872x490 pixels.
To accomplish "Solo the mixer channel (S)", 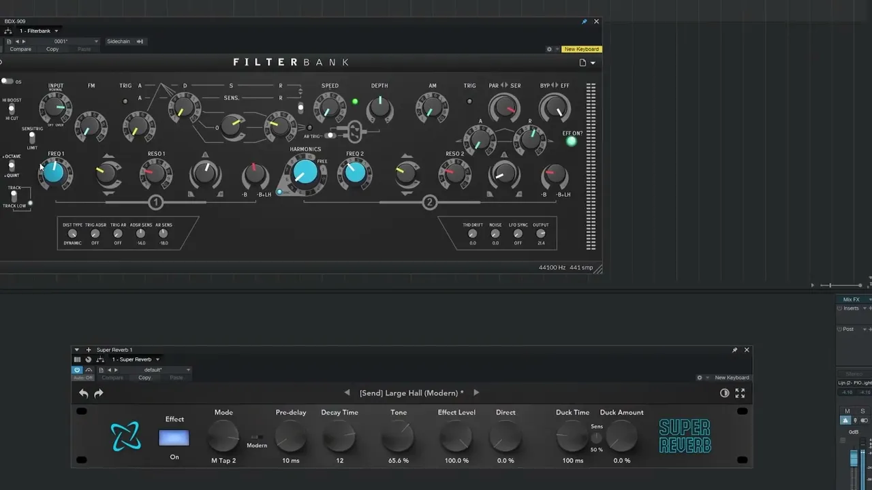I will (862, 411).
